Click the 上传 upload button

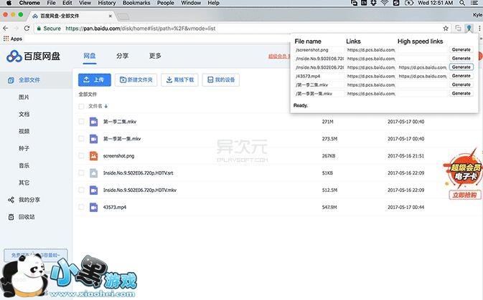tap(93, 80)
